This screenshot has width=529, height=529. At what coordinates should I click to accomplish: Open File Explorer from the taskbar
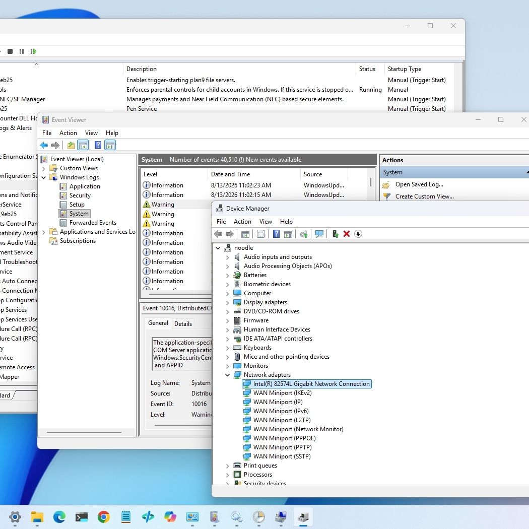point(37,516)
